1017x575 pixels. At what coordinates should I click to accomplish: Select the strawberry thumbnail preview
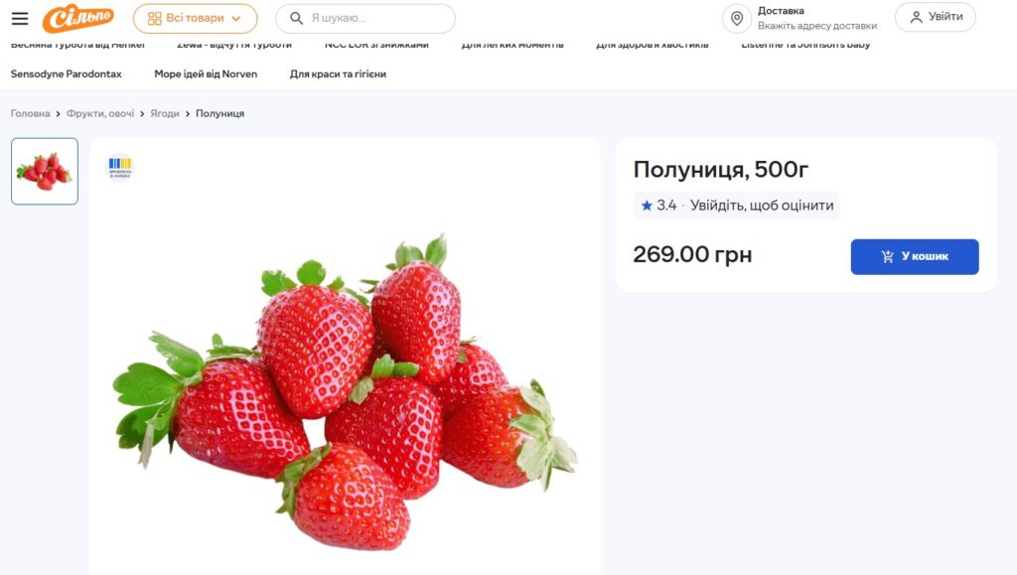coord(45,171)
